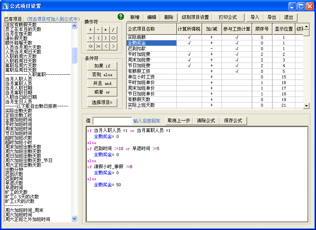Click the 导出 button
The height and width of the screenshot is (230, 316).
[272, 17]
